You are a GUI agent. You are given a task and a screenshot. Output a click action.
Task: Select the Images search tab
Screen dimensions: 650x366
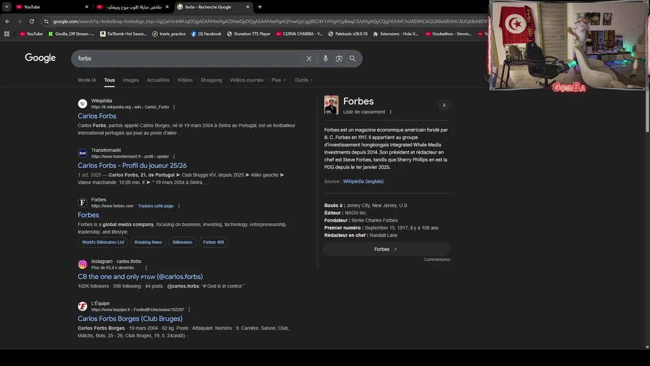tap(131, 80)
